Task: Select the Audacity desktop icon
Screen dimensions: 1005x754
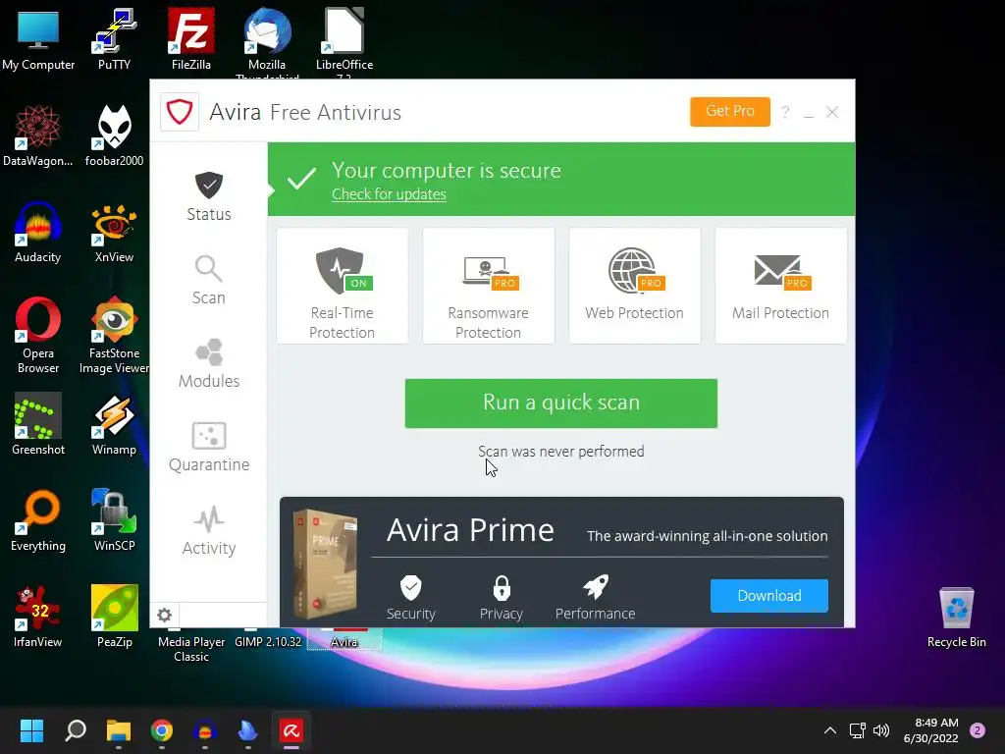Action: [38, 232]
